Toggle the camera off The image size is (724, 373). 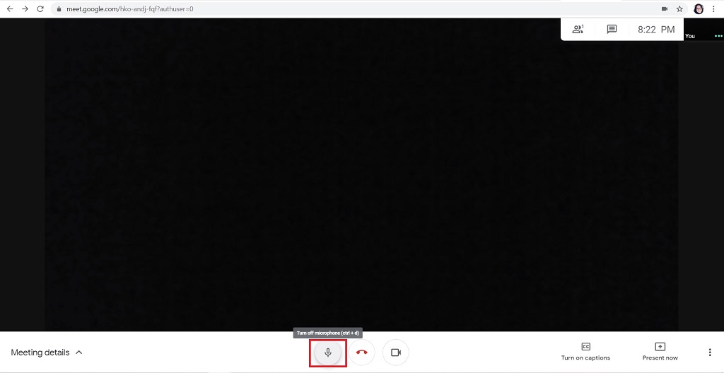(x=395, y=353)
